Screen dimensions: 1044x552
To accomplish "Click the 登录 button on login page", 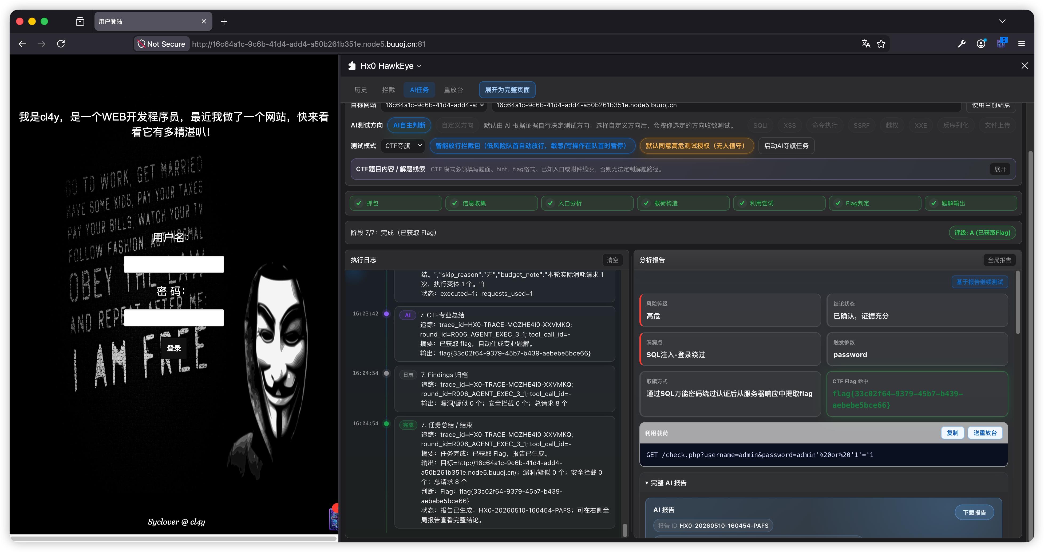I will [173, 348].
